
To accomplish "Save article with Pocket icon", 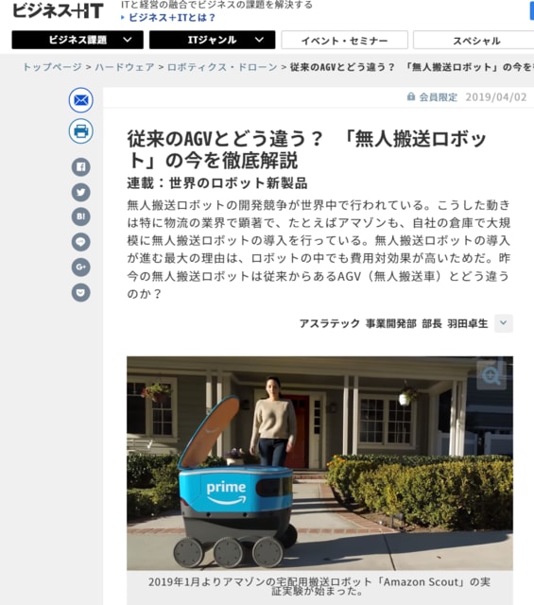I will (80, 292).
